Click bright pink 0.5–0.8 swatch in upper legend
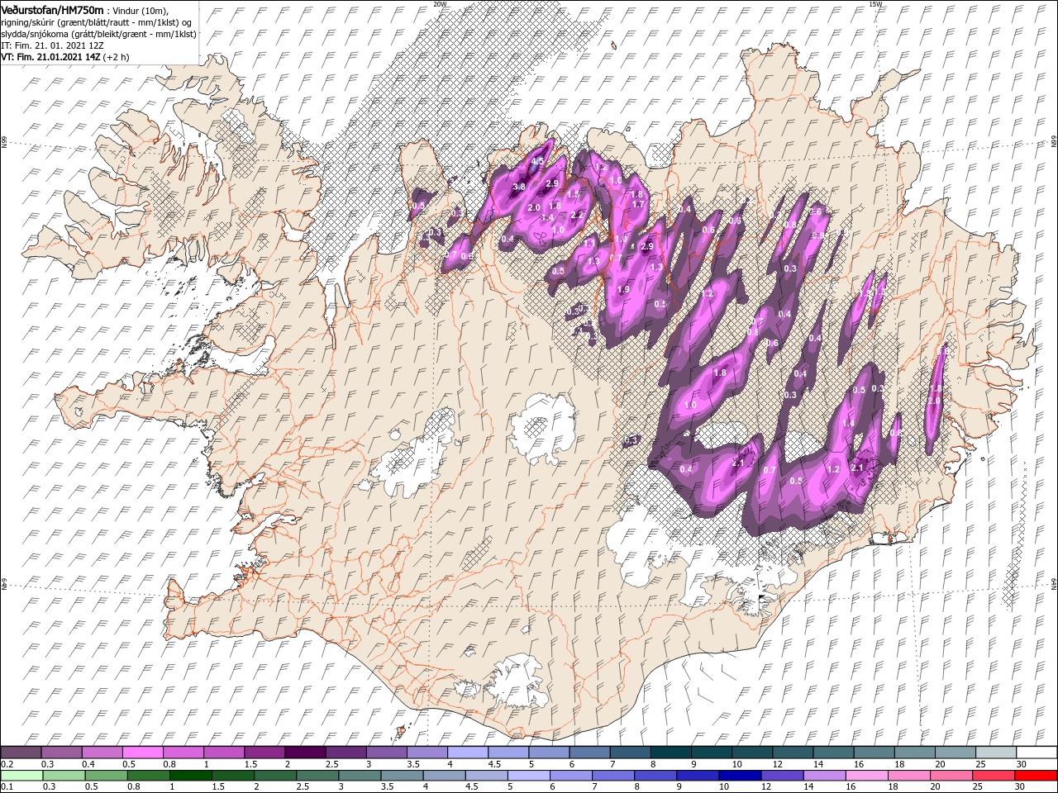 (145, 753)
